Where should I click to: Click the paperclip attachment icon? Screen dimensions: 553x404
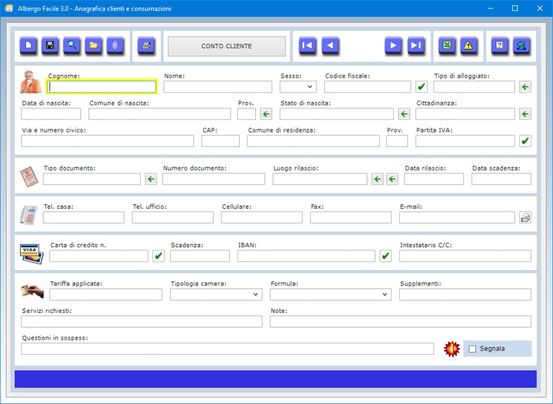[115, 46]
